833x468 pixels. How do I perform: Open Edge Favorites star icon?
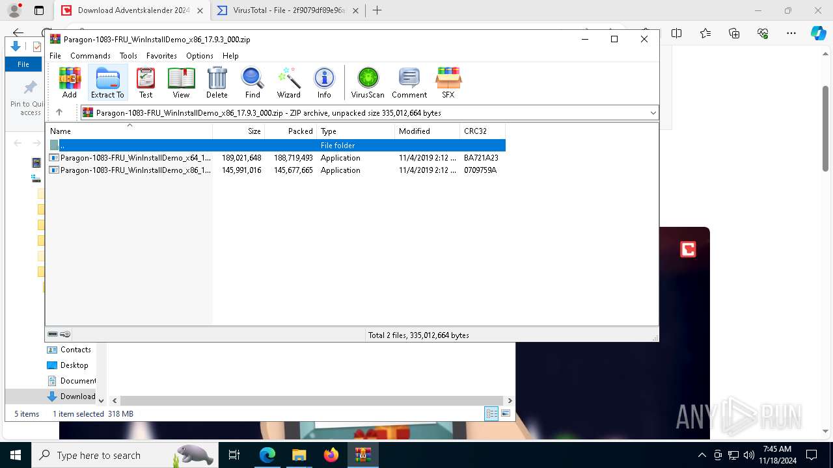coord(705,33)
